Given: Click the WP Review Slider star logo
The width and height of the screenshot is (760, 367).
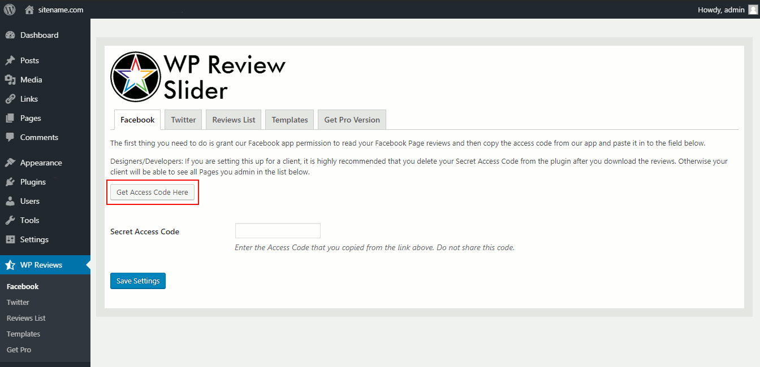Looking at the screenshot, I should click(x=136, y=77).
